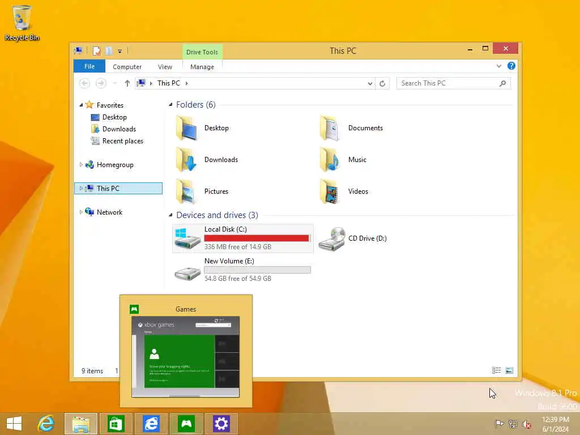Select the New Volume (E:) drive icon
Image resolution: width=580 pixels, height=435 pixels.
click(187, 273)
